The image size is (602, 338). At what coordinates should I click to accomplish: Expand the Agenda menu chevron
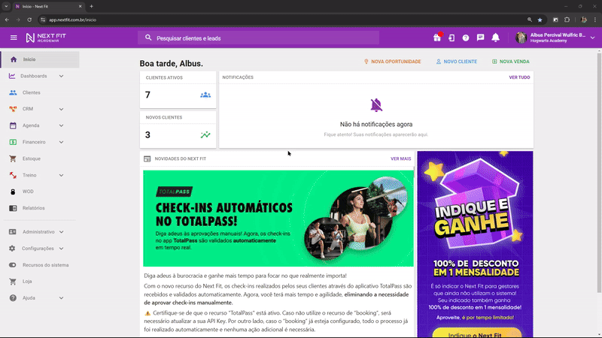pos(61,125)
